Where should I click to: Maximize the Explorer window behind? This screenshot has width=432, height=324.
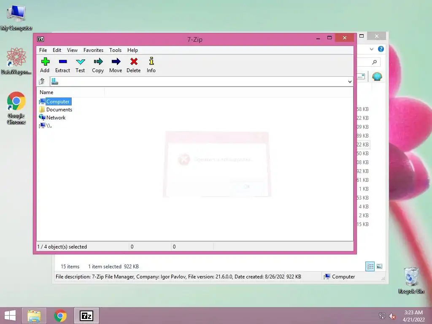pyautogui.click(x=362, y=36)
